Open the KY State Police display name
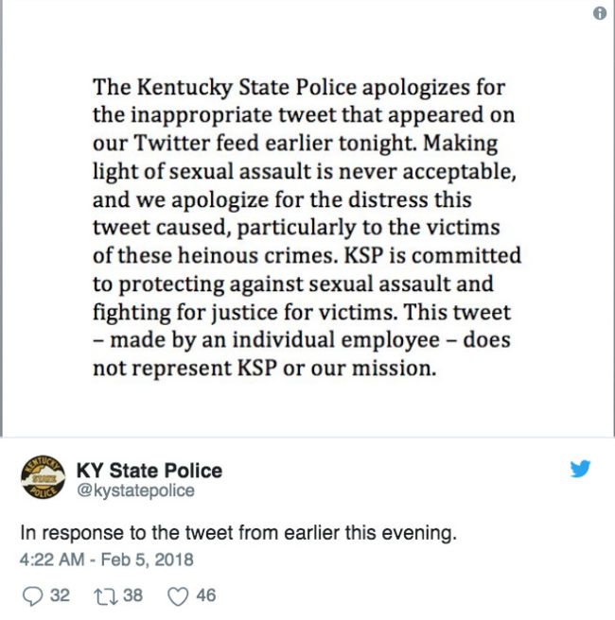 pyautogui.click(x=149, y=470)
